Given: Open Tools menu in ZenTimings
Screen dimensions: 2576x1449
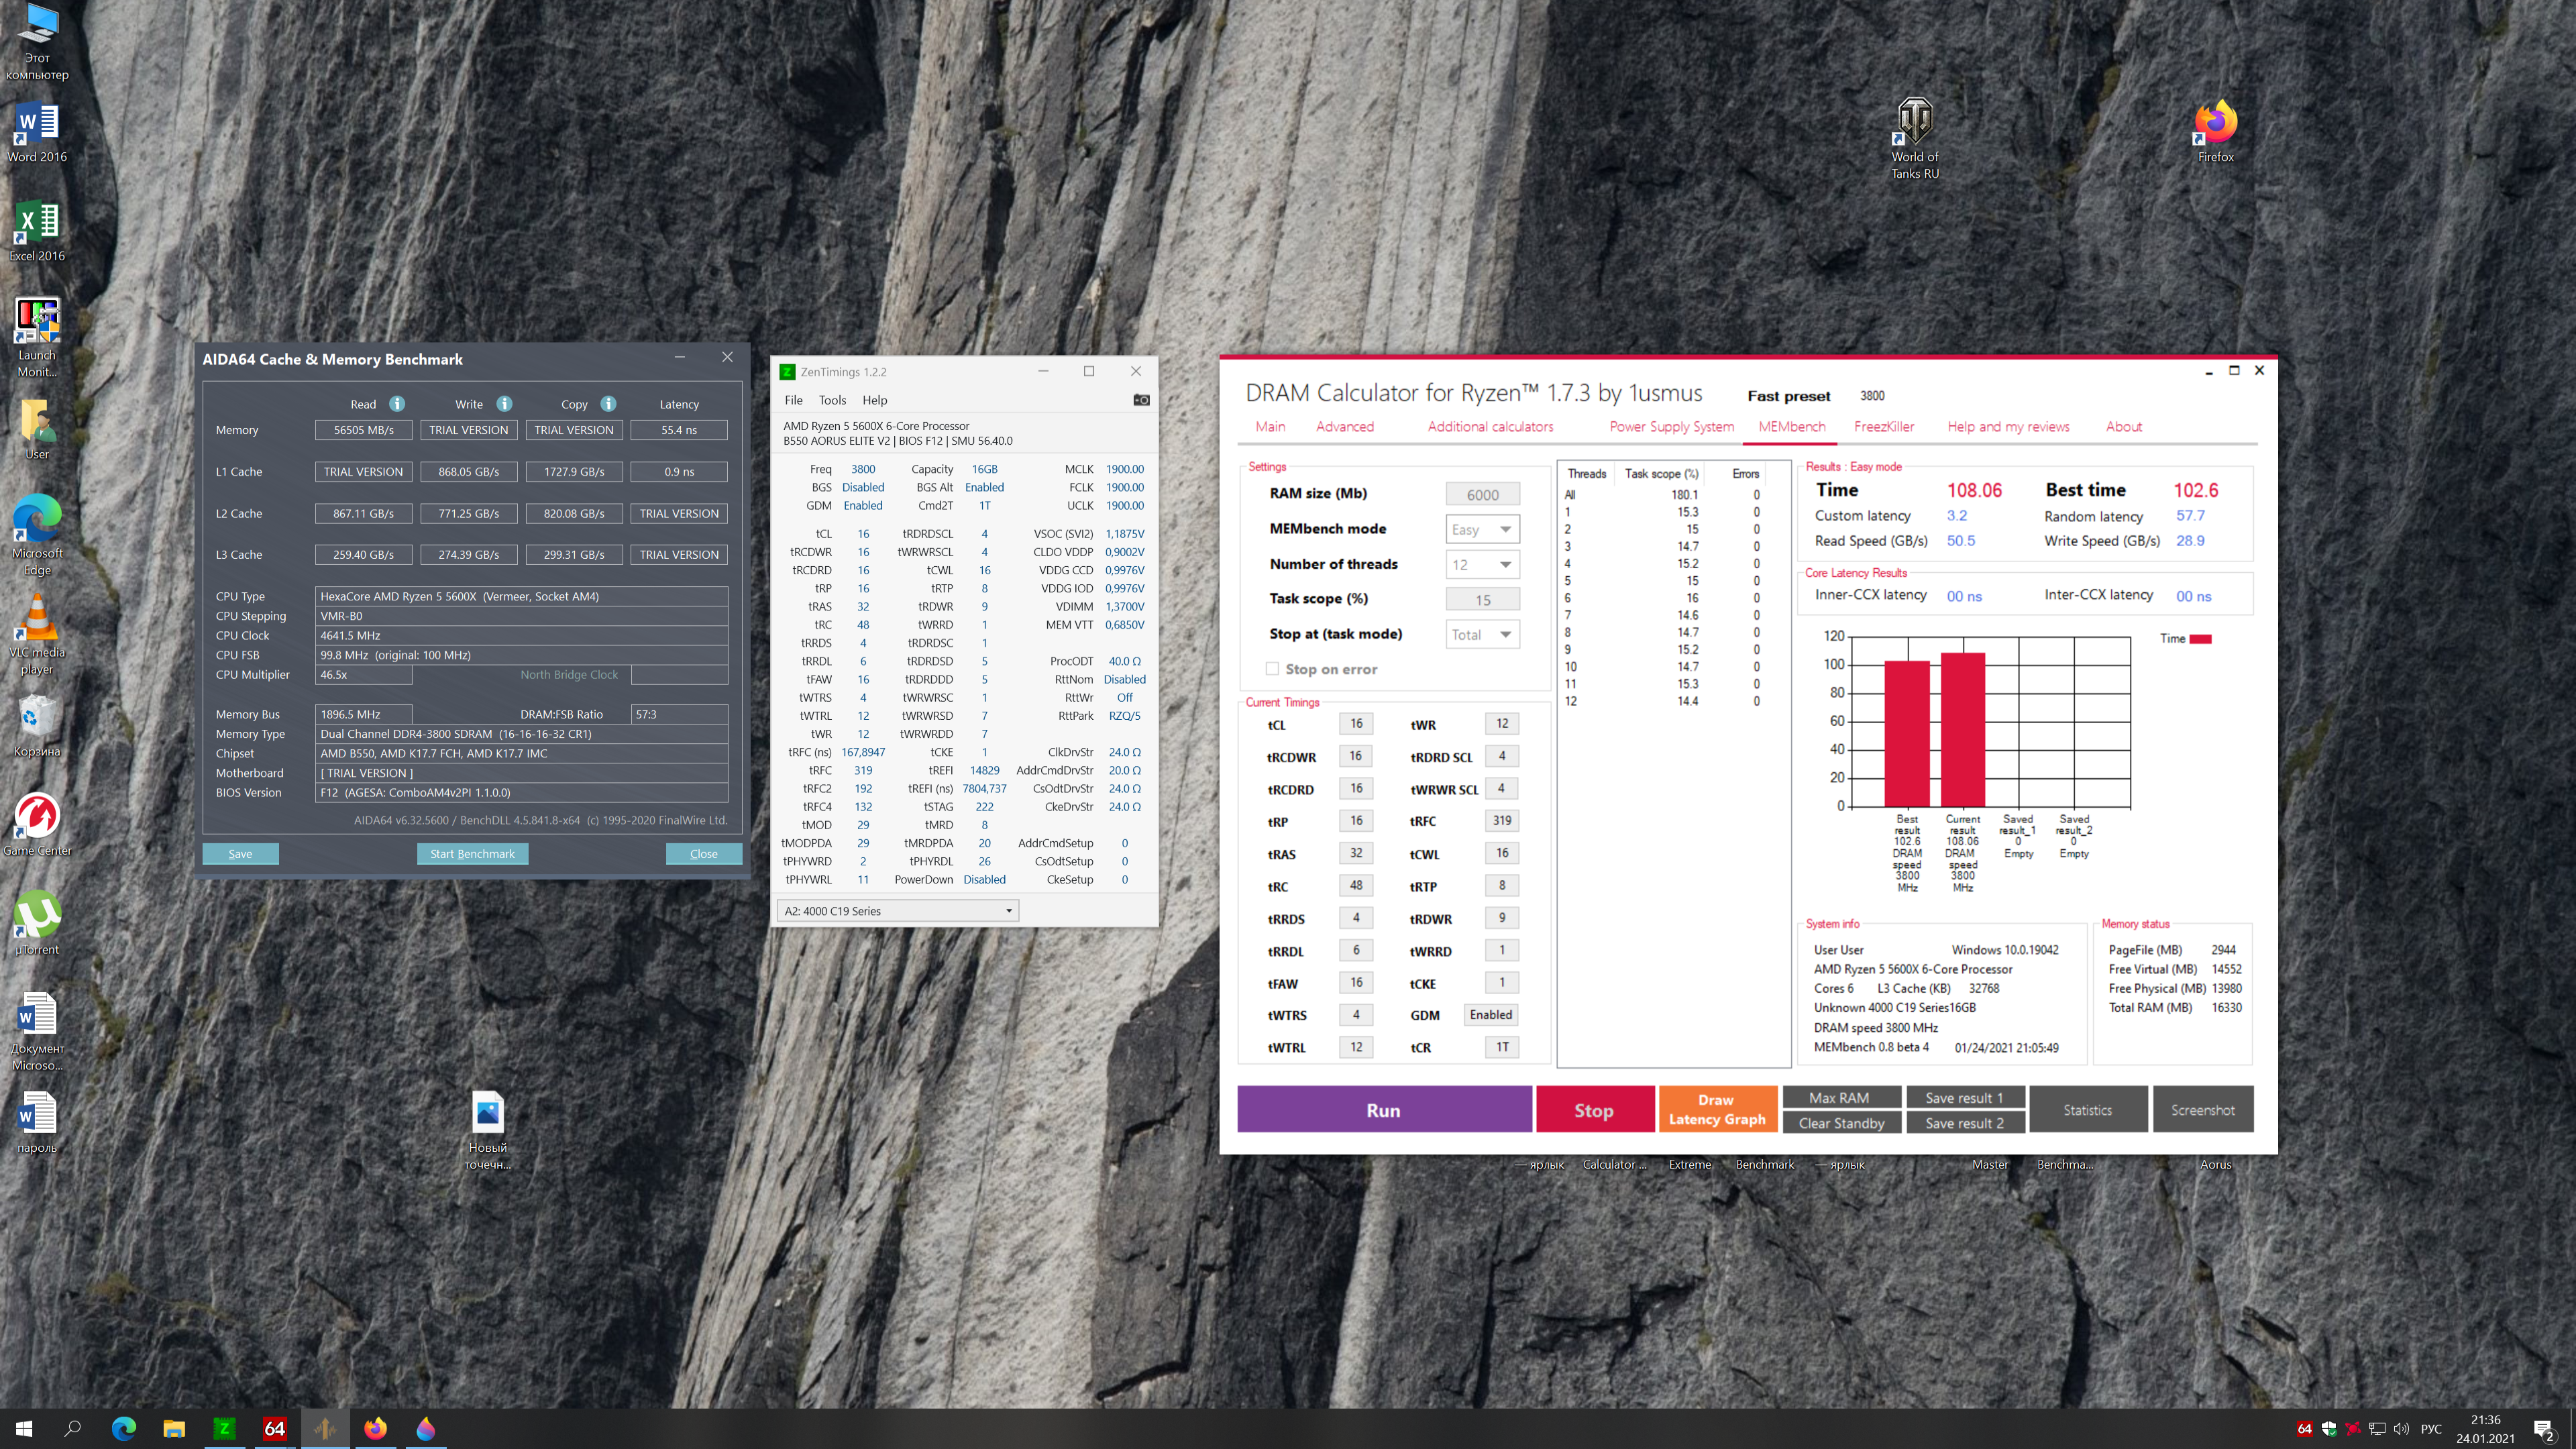Looking at the screenshot, I should click(x=832, y=400).
